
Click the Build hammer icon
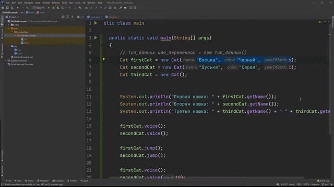[27, 8]
